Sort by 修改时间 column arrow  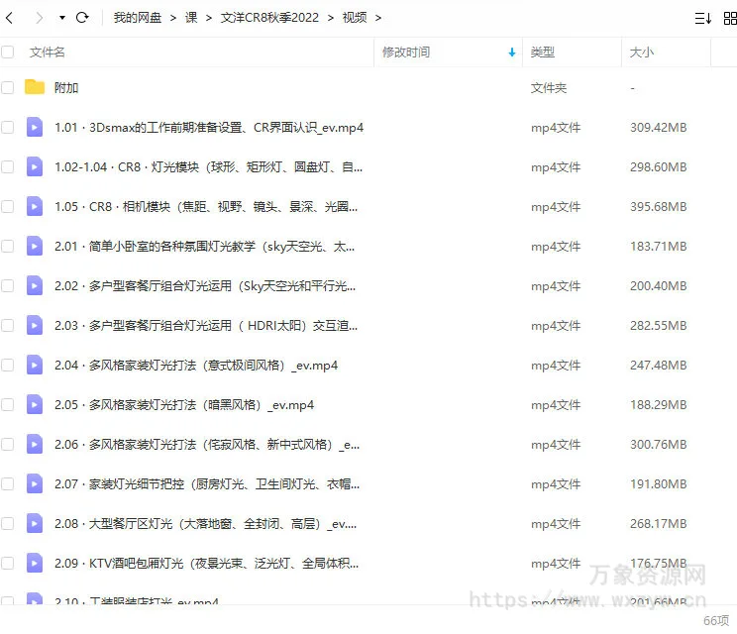[x=511, y=53]
